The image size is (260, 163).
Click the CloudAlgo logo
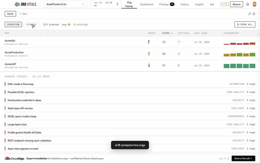tap(14, 158)
